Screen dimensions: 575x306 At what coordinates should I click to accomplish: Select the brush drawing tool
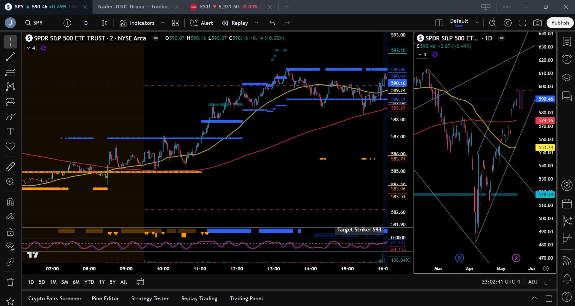coord(10,117)
